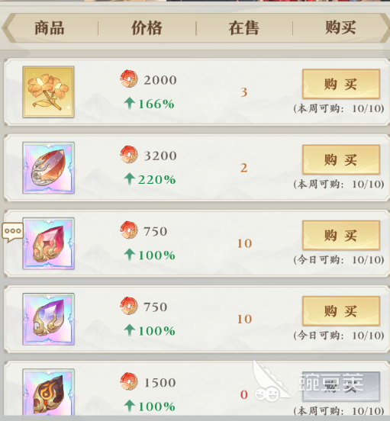Click the green arrow next to 166%
390x421 pixels.
[130, 104]
